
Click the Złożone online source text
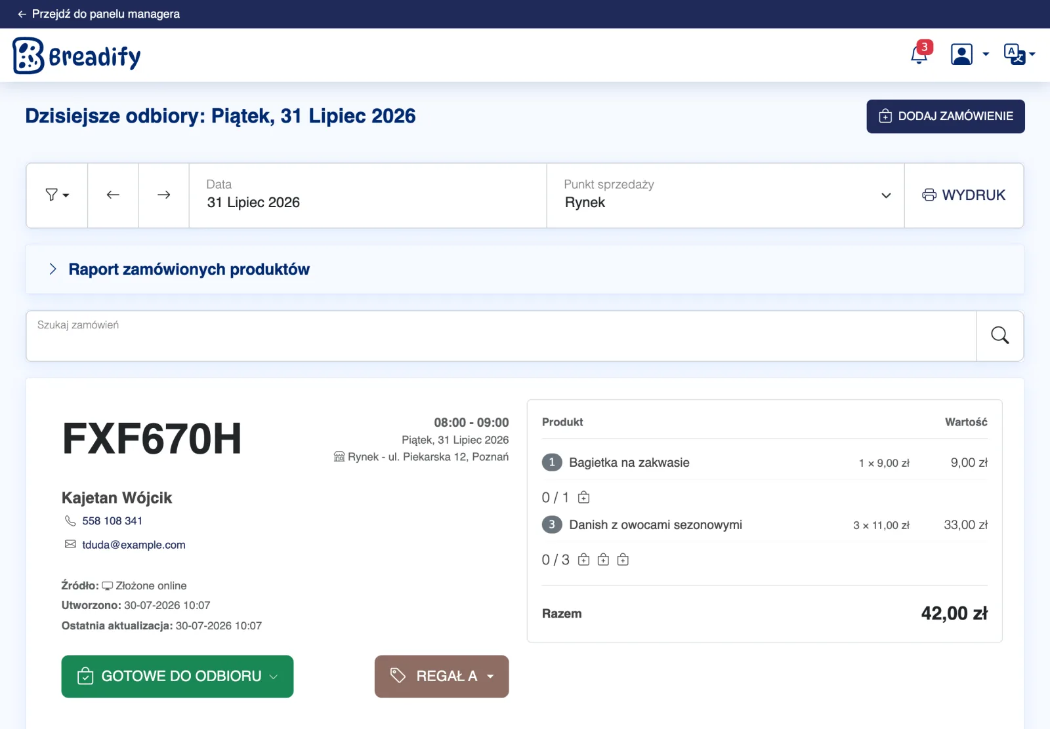(x=151, y=586)
